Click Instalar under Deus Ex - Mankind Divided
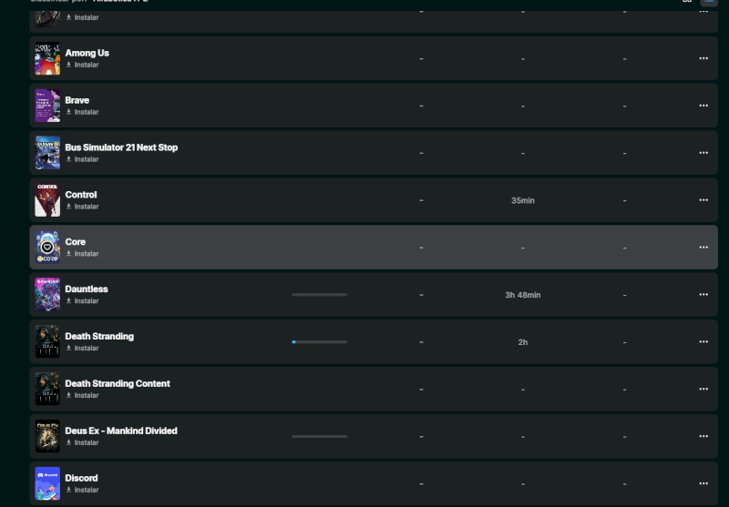The height and width of the screenshot is (507, 729). [x=83, y=442]
